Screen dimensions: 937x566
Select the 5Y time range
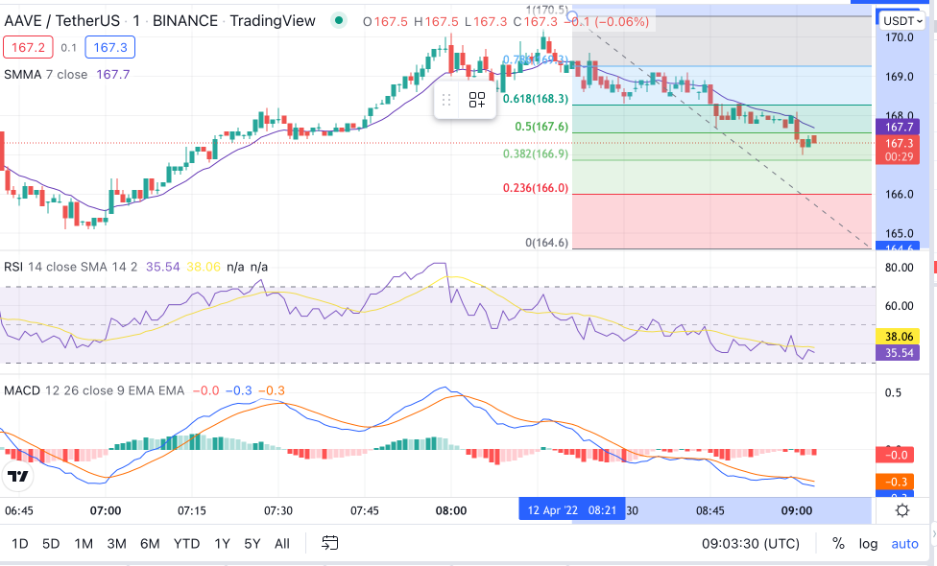coord(252,543)
